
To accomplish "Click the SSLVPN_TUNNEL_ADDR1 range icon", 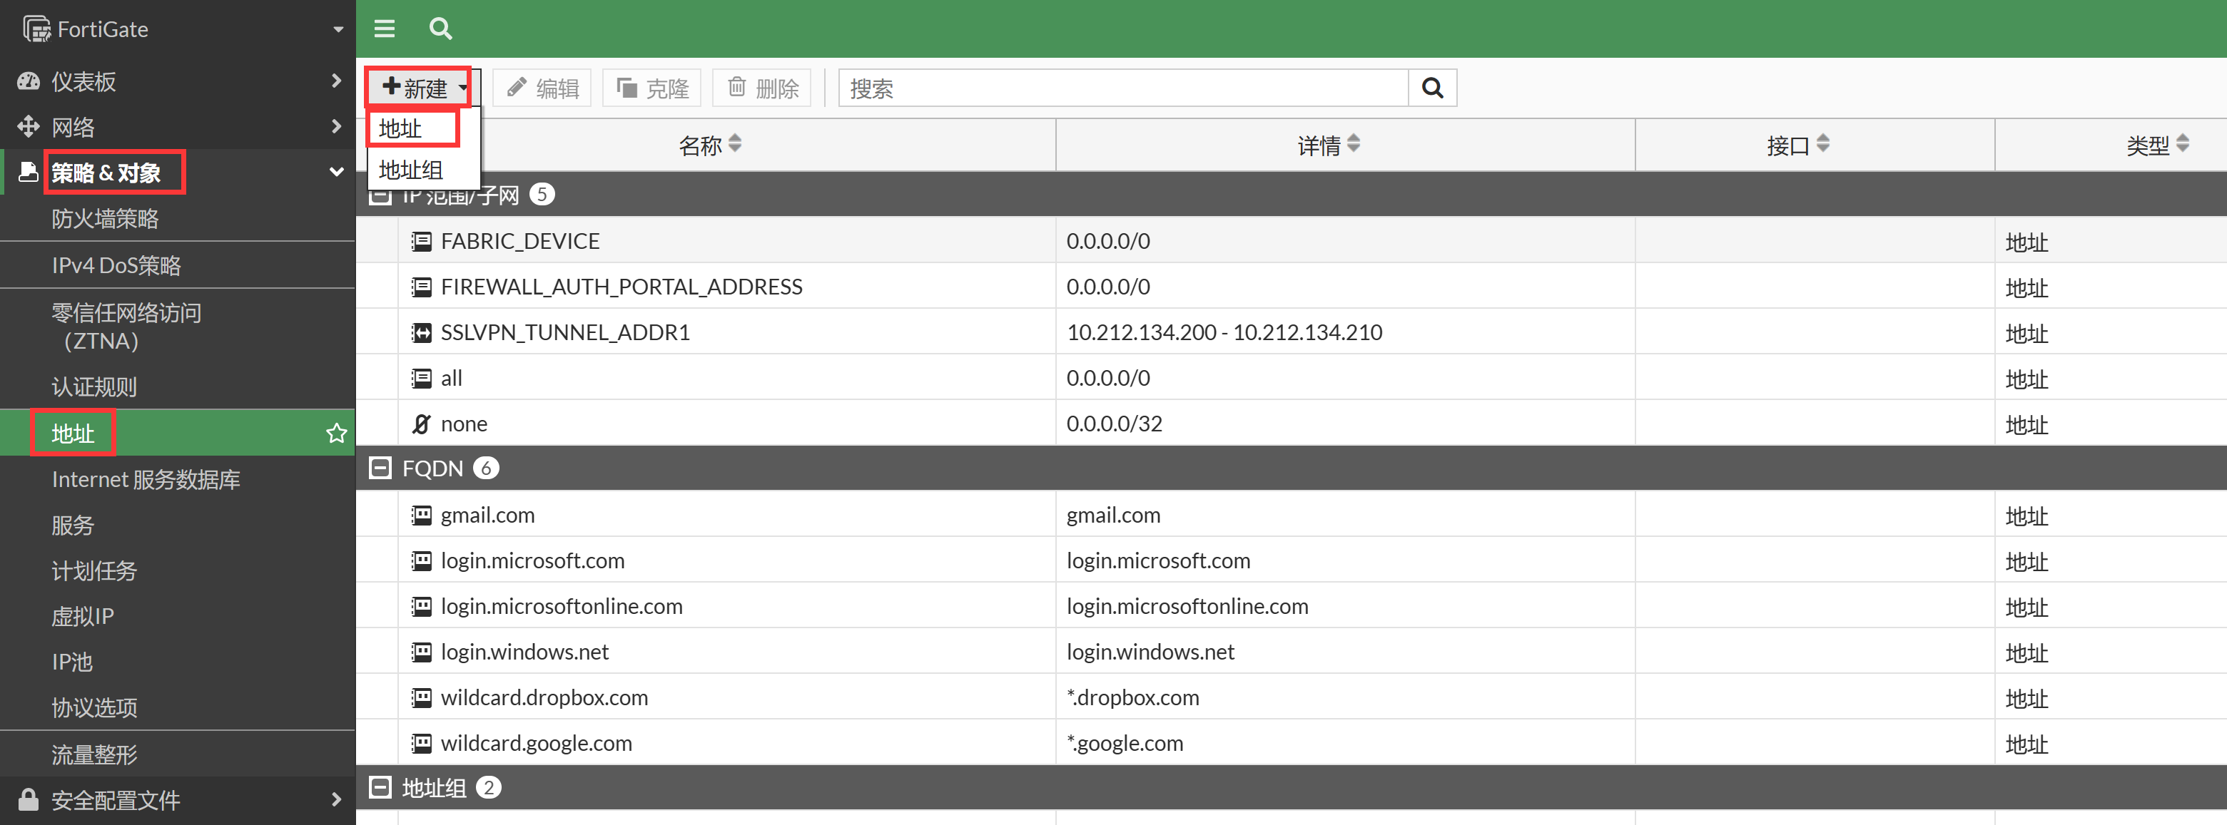I will tap(421, 332).
